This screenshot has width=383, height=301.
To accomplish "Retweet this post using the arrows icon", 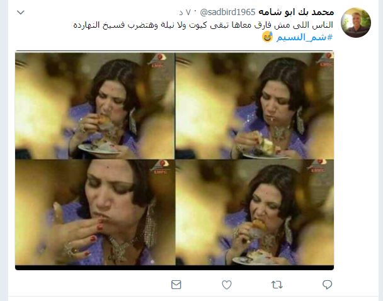I will coord(277,285).
